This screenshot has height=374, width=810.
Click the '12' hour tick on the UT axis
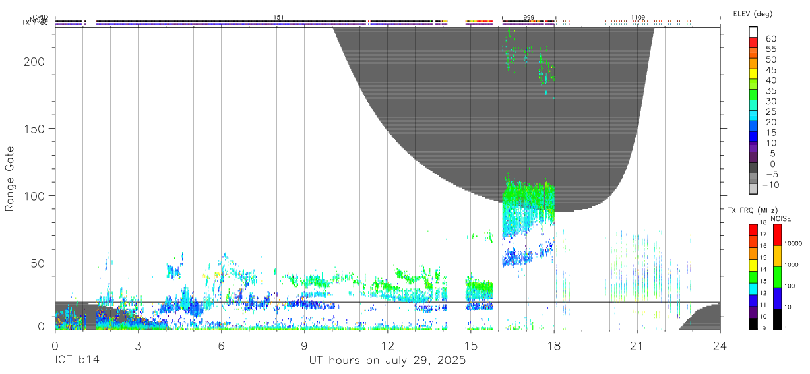pos(387,344)
